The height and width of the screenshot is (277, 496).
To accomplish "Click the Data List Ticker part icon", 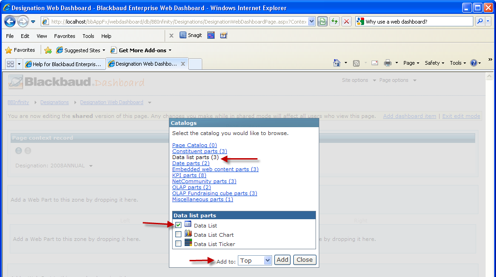I will pos(188,242).
